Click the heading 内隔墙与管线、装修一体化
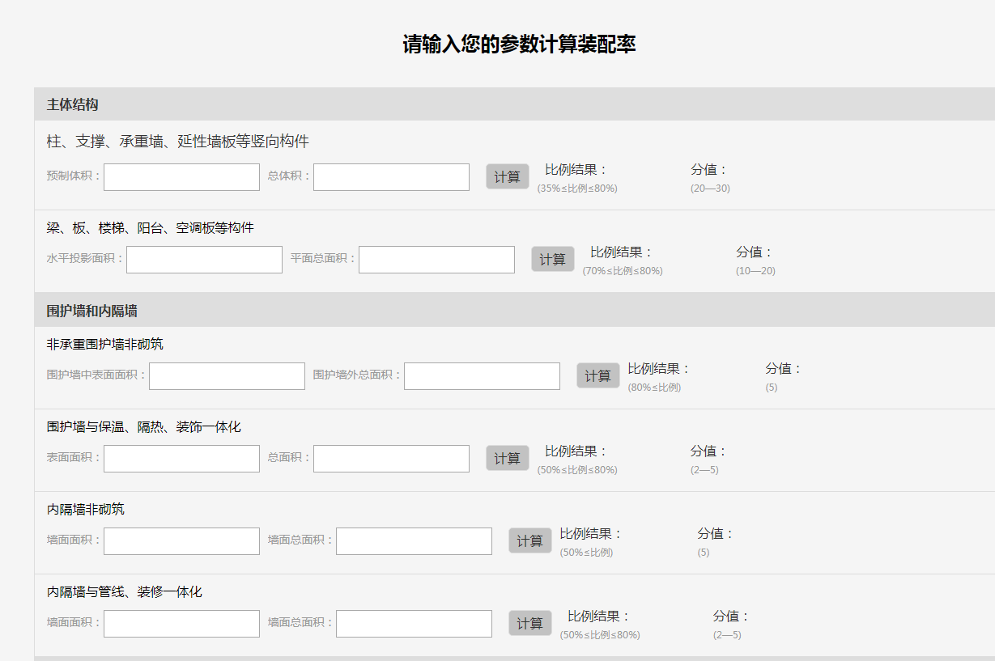Screen dimensions: 995x661 [x=125, y=592]
